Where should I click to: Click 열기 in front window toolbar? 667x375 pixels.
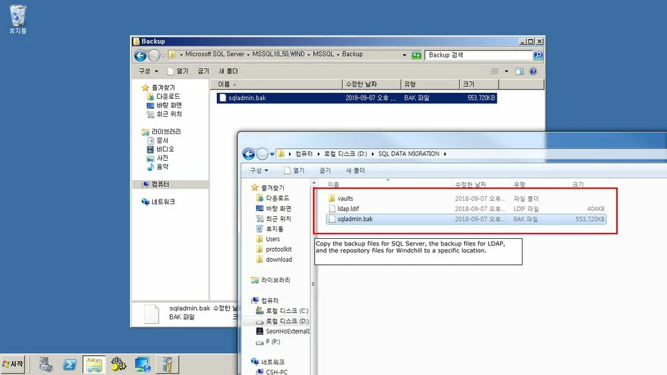pos(294,171)
